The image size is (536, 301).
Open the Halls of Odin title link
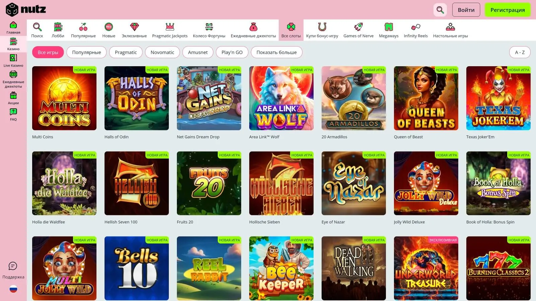point(117,137)
